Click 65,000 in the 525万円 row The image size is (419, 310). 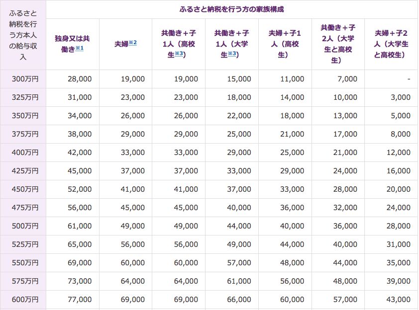80,244
